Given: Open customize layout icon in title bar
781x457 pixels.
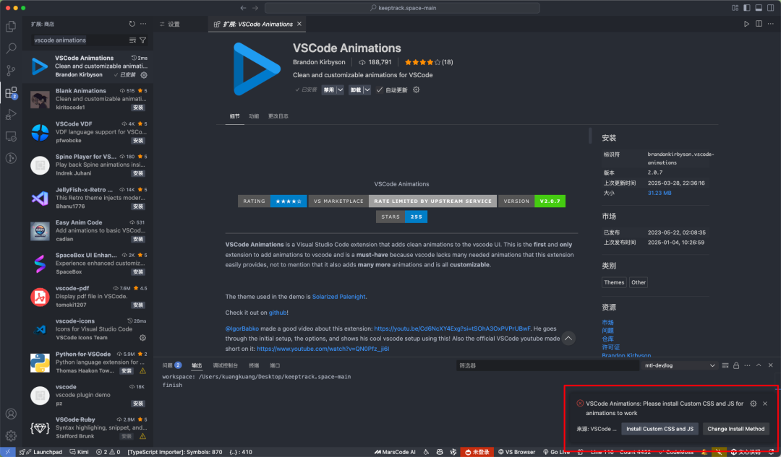Looking at the screenshot, I should pyautogui.click(x=735, y=8).
